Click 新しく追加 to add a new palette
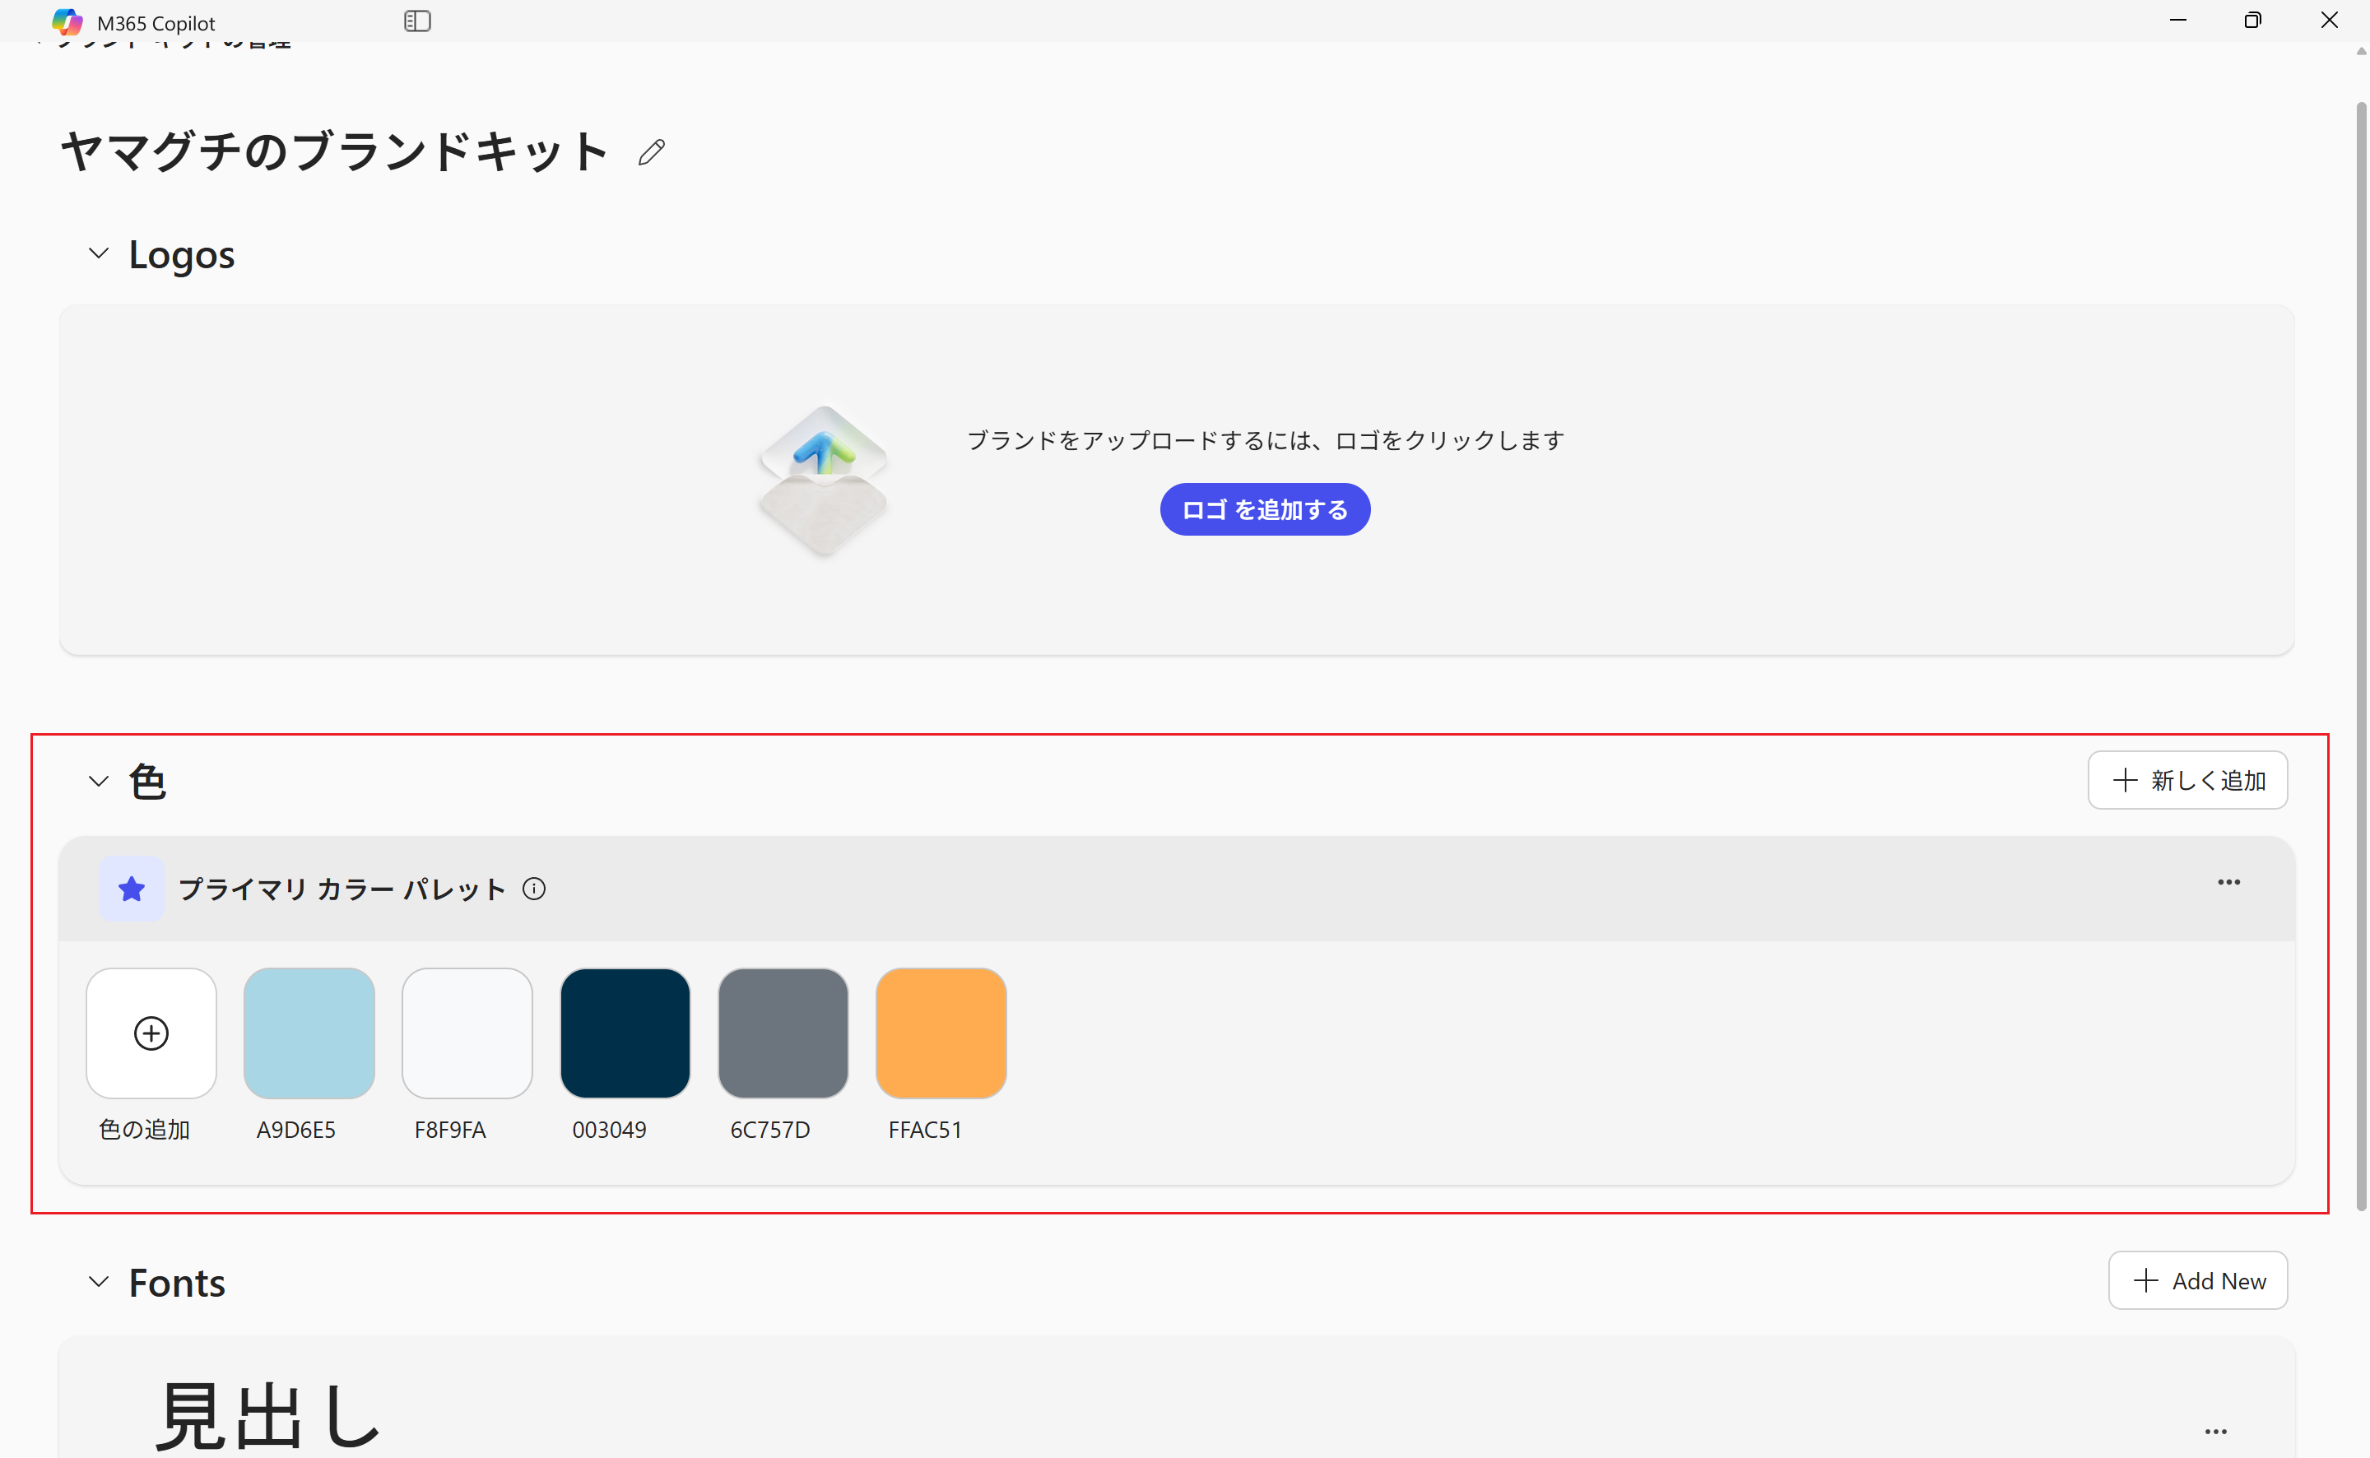The width and height of the screenshot is (2370, 1458). point(2186,780)
